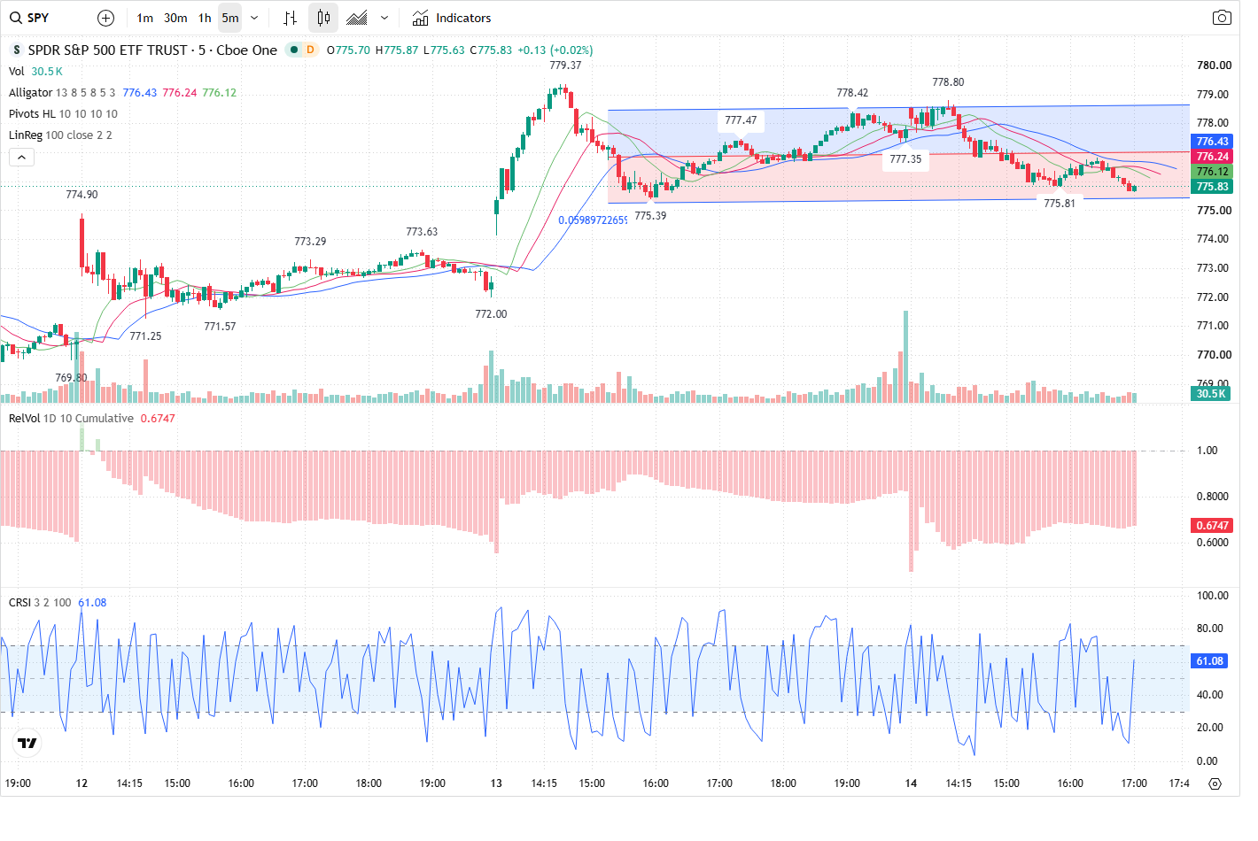Click the orange D delayed-data badge

click(x=310, y=50)
